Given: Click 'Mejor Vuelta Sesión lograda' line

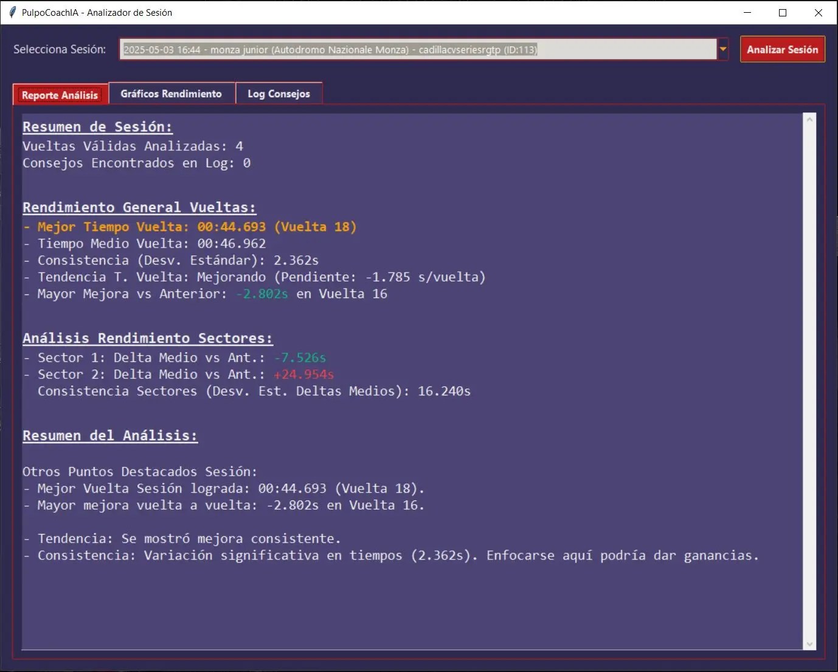Looking at the screenshot, I should [x=224, y=488].
